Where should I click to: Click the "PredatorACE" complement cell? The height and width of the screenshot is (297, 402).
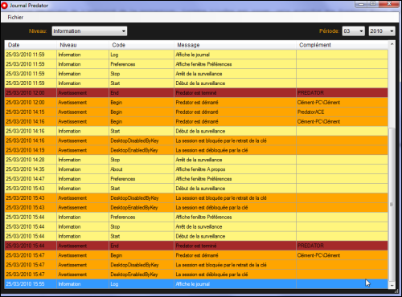pos(342,112)
